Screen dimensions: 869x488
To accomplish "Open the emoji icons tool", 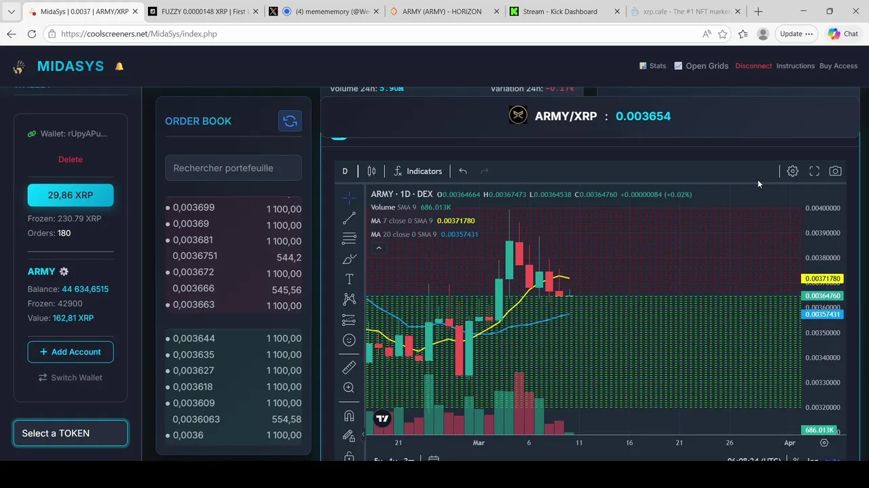I will [349, 340].
